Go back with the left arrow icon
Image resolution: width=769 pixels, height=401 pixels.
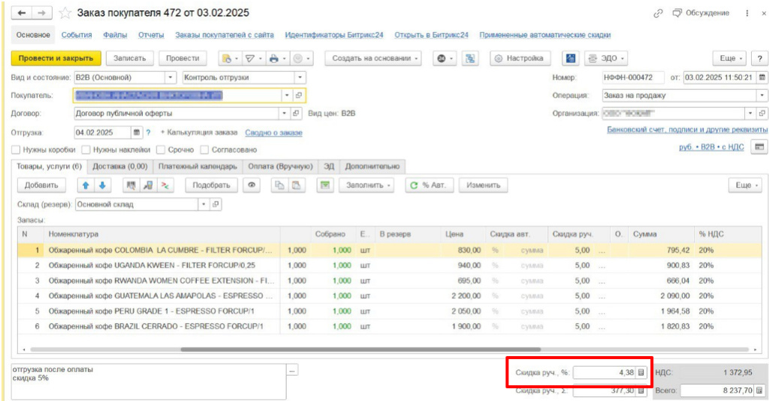(x=22, y=13)
